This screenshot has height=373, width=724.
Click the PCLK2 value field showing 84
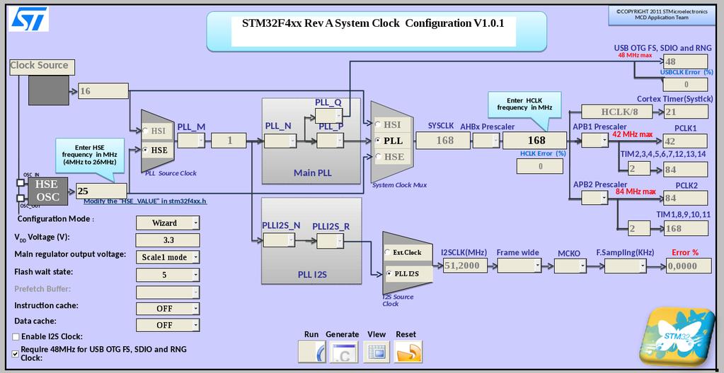click(686, 199)
